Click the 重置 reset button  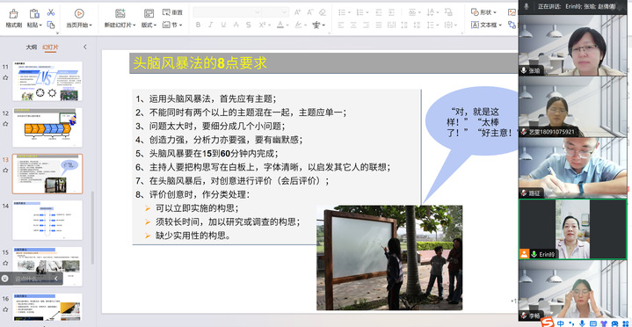point(172,12)
